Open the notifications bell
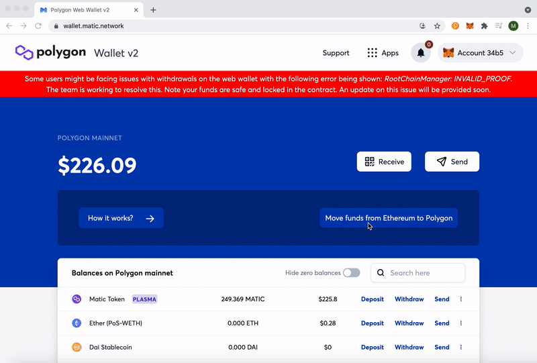The image size is (537, 363). pos(421,53)
